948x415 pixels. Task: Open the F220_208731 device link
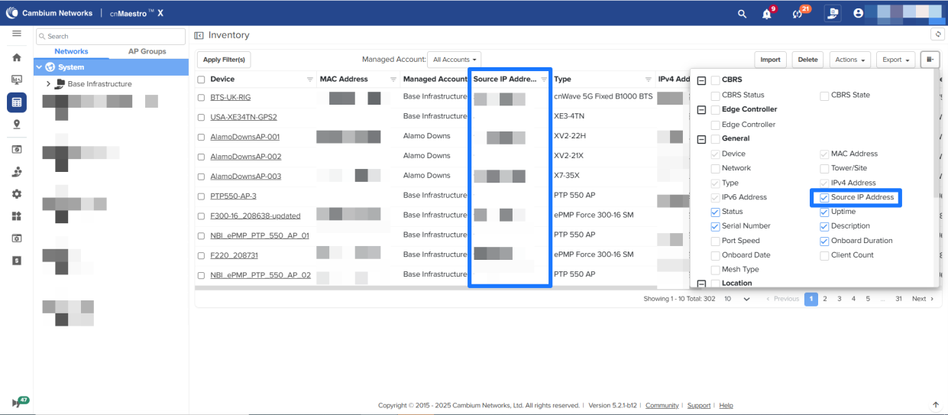click(x=234, y=255)
